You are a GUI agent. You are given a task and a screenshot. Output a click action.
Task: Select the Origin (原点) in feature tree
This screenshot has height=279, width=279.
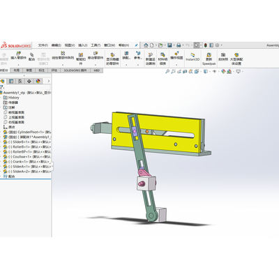pos(9,127)
